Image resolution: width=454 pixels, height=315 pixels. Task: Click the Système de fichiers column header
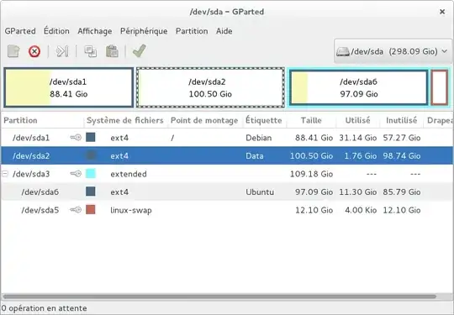(125, 120)
